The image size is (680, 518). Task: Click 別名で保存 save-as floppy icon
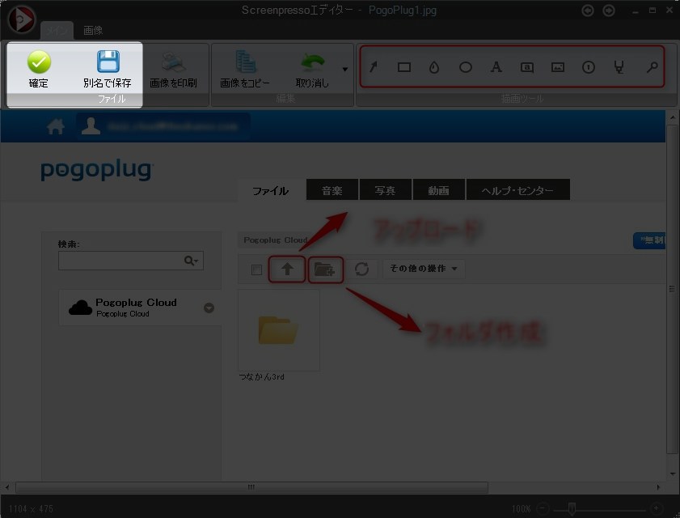108,62
